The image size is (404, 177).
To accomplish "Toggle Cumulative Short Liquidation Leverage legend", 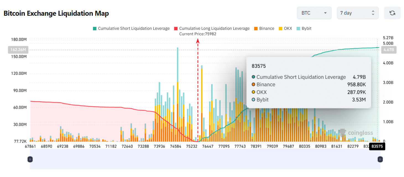I will 131,28.
